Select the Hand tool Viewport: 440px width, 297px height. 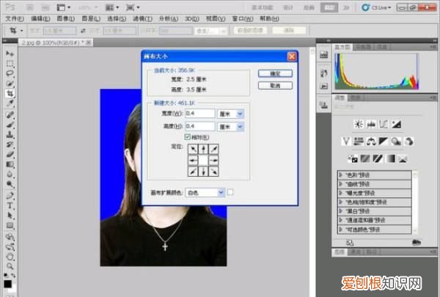click(10, 256)
